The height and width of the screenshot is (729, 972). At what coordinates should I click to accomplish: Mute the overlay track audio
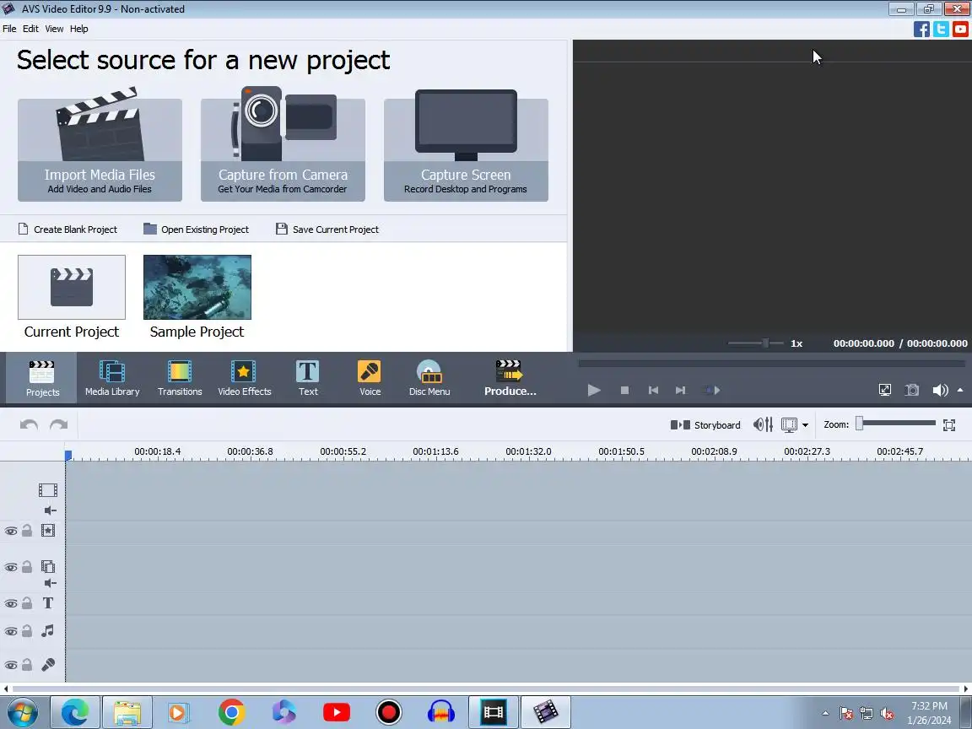click(51, 583)
